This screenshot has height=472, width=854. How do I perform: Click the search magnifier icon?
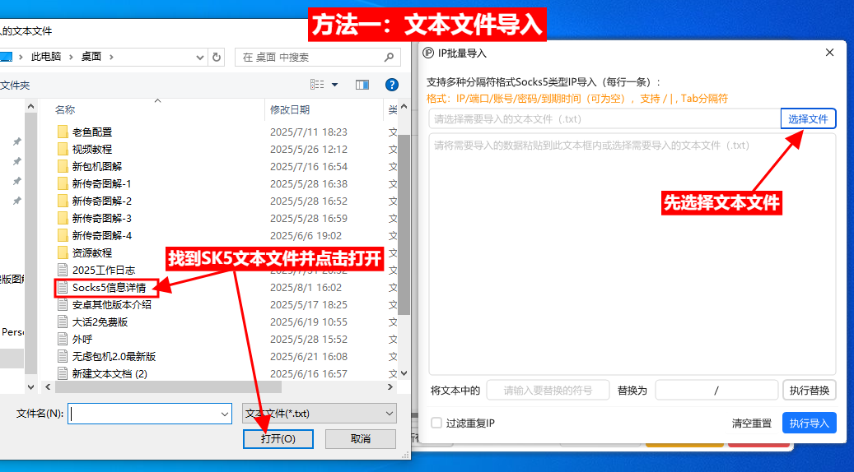pyautogui.click(x=389, y=57)
